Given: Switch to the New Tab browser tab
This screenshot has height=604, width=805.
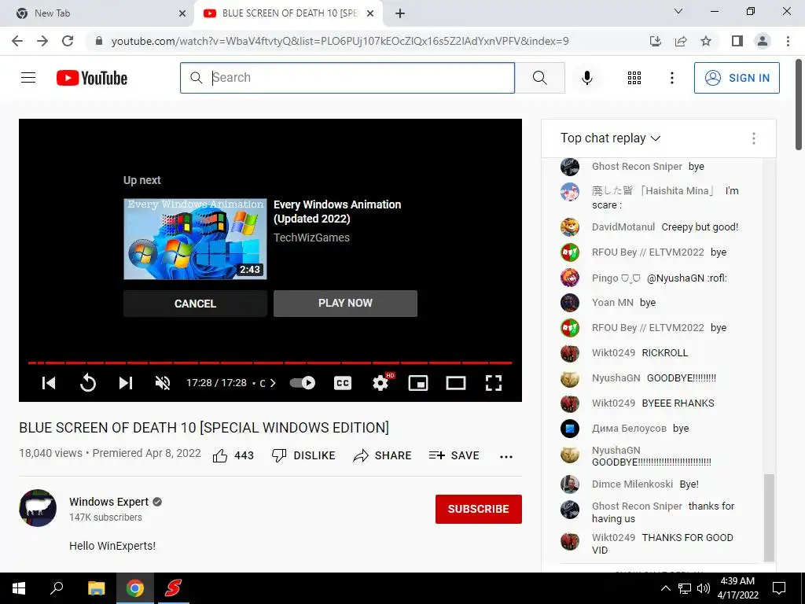Looking at the screenshot, I should (x=97, y=13).
